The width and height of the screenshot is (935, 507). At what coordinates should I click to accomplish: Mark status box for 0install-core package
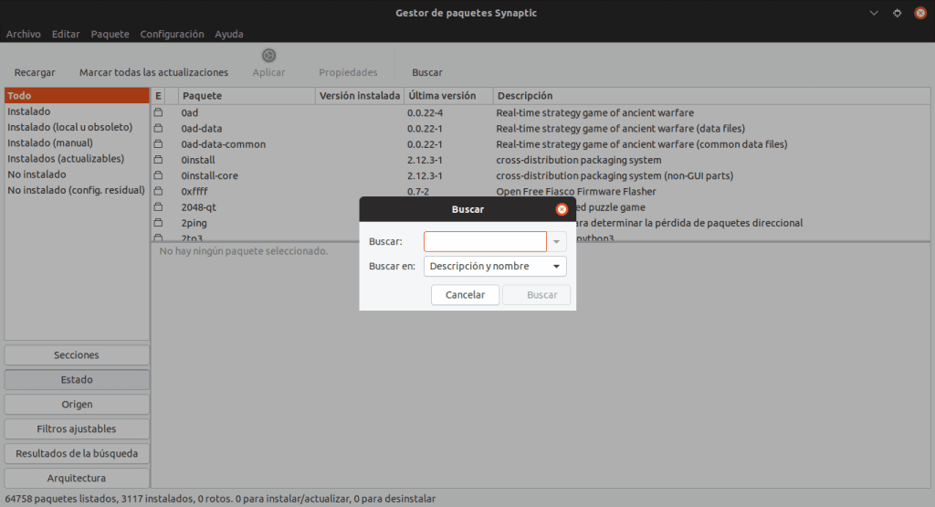[x=158, y=175]
